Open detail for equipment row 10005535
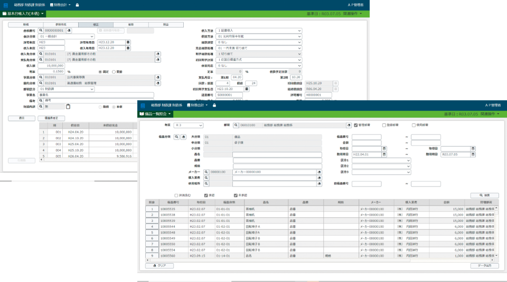The image size is (507, 282). click(152, 209)
